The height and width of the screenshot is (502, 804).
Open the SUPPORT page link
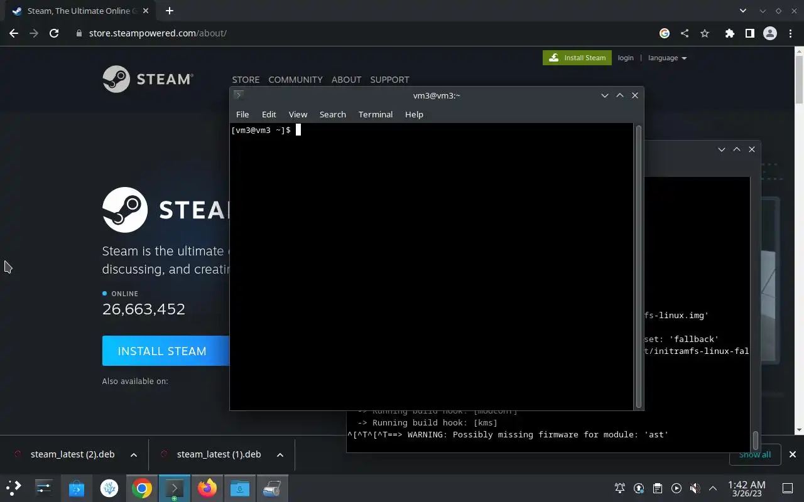pyautogui.click(x=389, y=80)
